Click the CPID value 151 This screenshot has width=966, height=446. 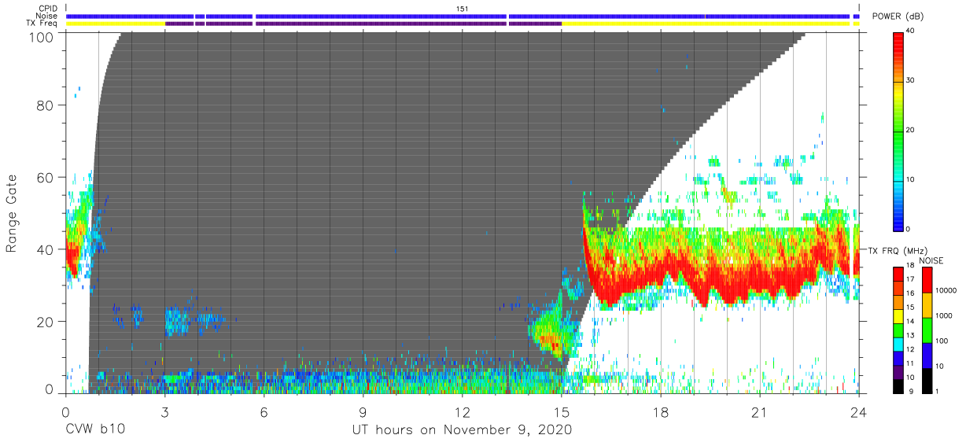(x=463, y=9)
